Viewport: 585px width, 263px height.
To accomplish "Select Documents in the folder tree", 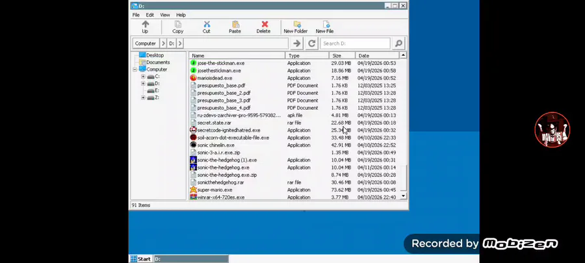I will pyautogui.click(x=158, y=62).
